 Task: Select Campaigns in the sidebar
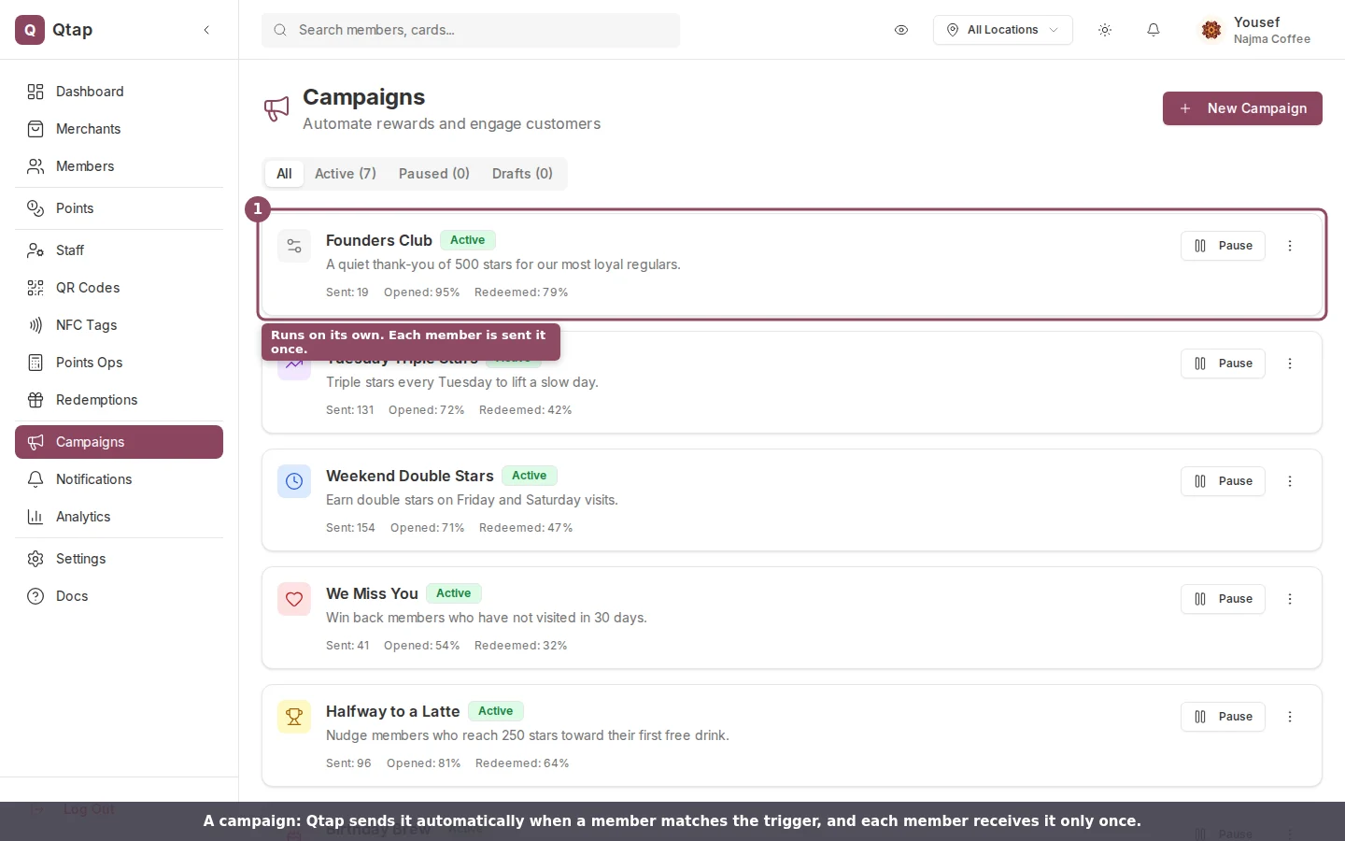[x=119, y=442]
